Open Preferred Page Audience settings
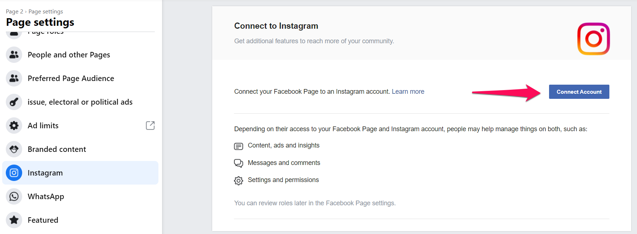This screenshot has width=637, height=234. click(x=71, y=78)
